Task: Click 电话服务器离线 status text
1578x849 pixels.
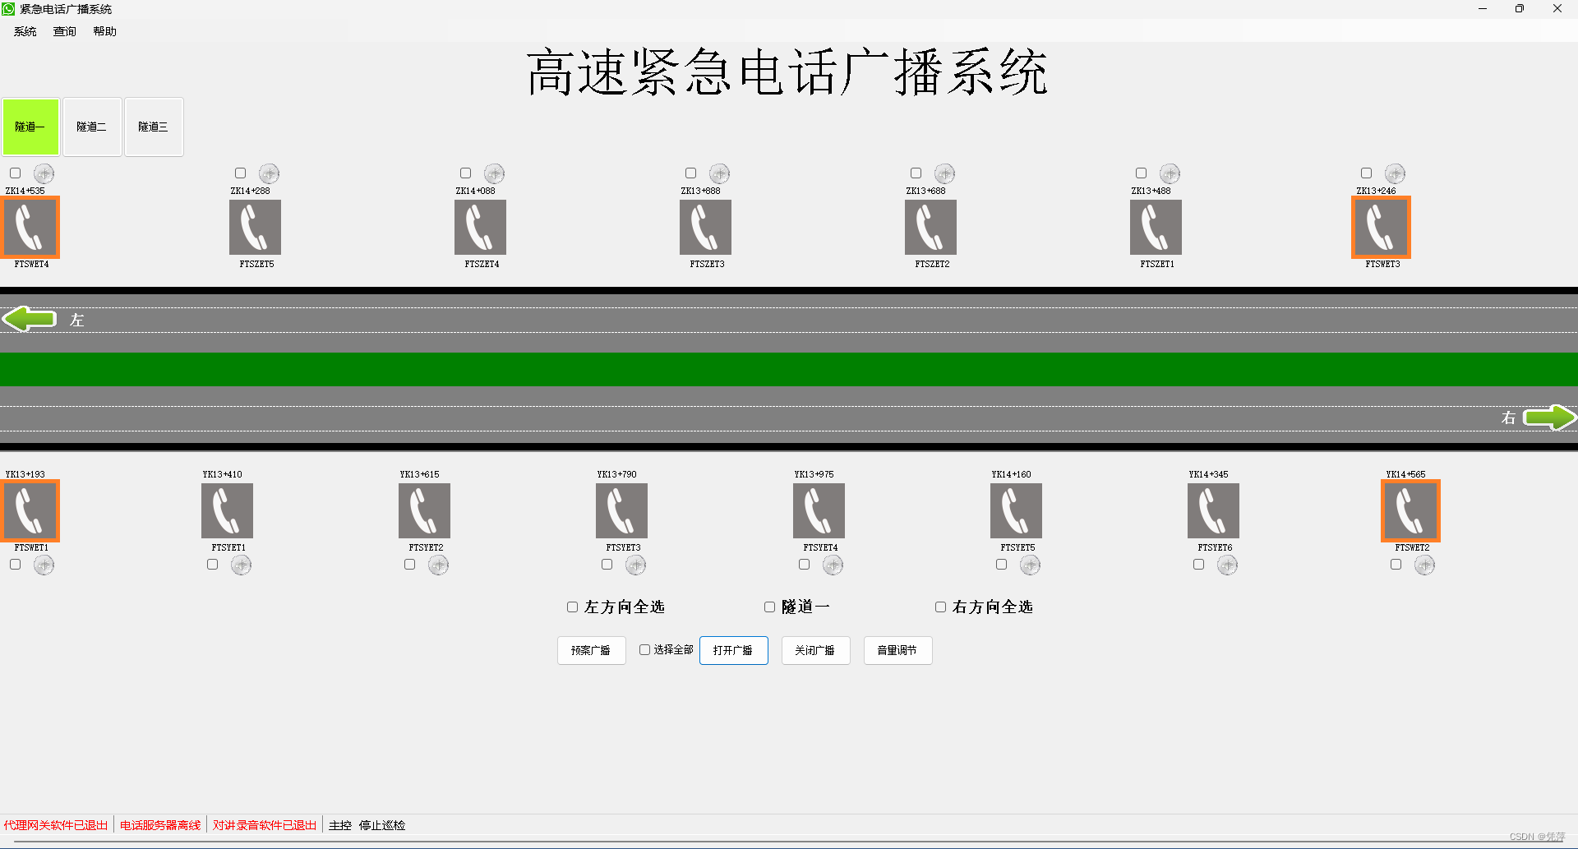Action: click(160, 825)
